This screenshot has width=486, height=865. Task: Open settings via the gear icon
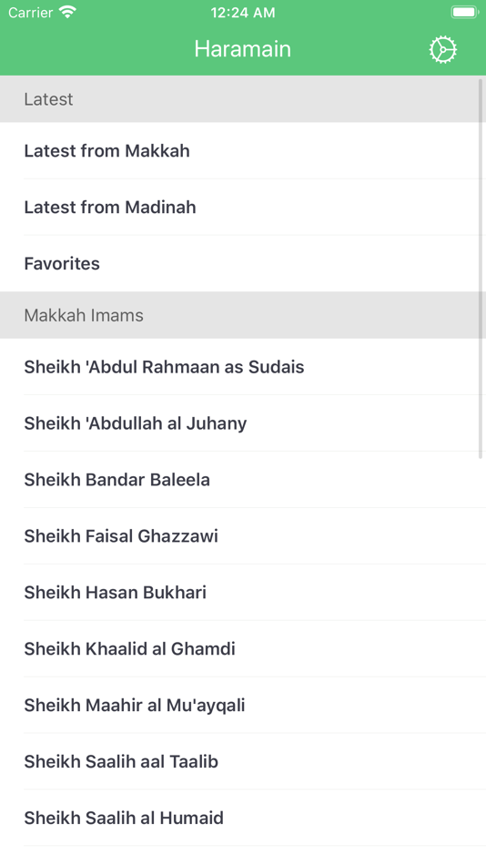coord(443,50)
